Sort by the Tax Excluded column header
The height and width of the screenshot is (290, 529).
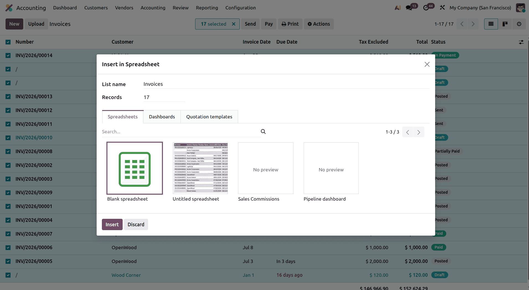373,42
